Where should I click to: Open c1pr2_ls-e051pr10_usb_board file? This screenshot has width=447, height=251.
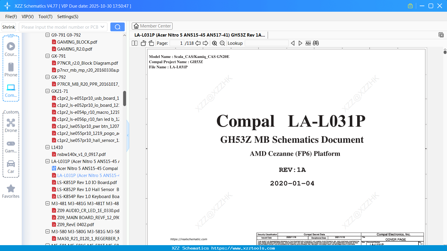coord(85,98)
